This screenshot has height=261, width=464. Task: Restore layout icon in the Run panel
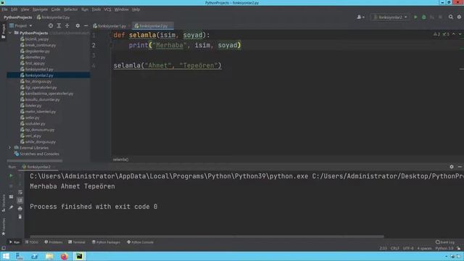coord(11,196)
